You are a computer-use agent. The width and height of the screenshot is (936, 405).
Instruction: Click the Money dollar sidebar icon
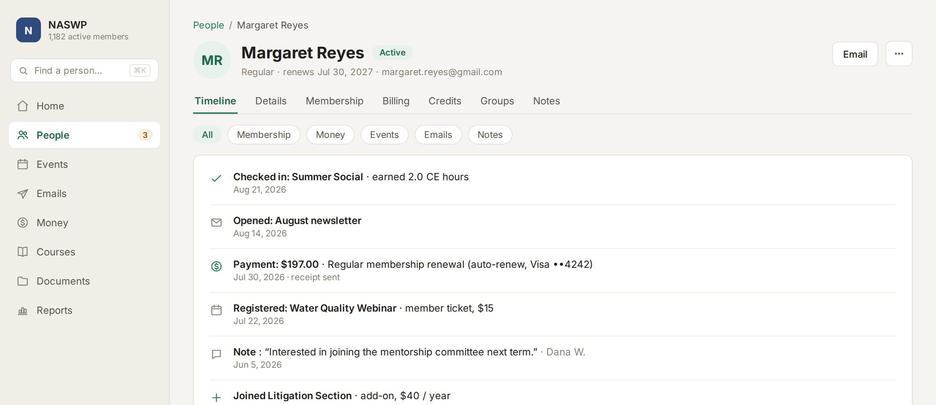point(23,223)
